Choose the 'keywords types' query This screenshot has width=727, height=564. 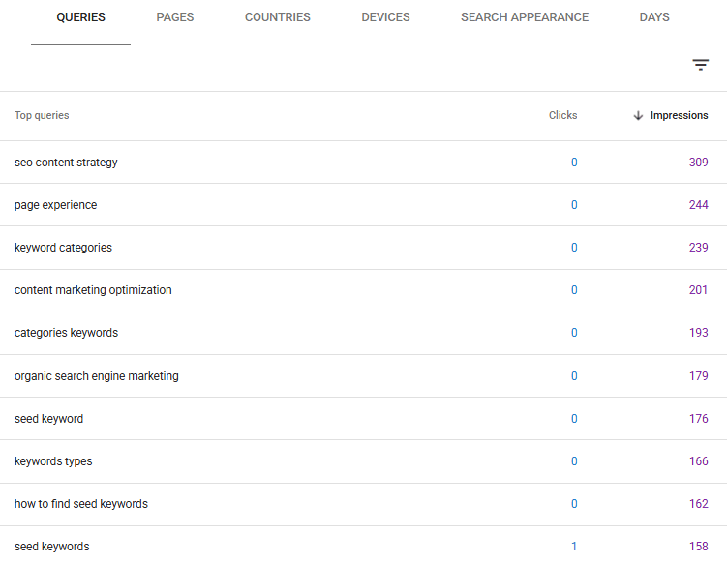click(53, 461)
